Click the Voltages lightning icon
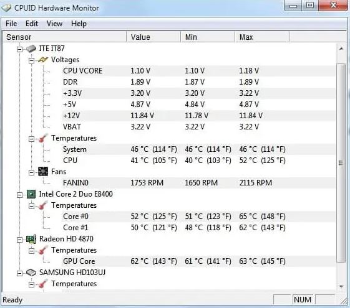This screenshot has height=308, width=350. [x=43, y=60]
